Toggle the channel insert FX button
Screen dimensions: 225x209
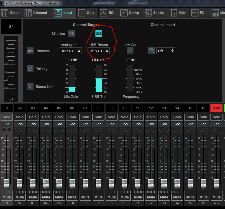[151, 51]
